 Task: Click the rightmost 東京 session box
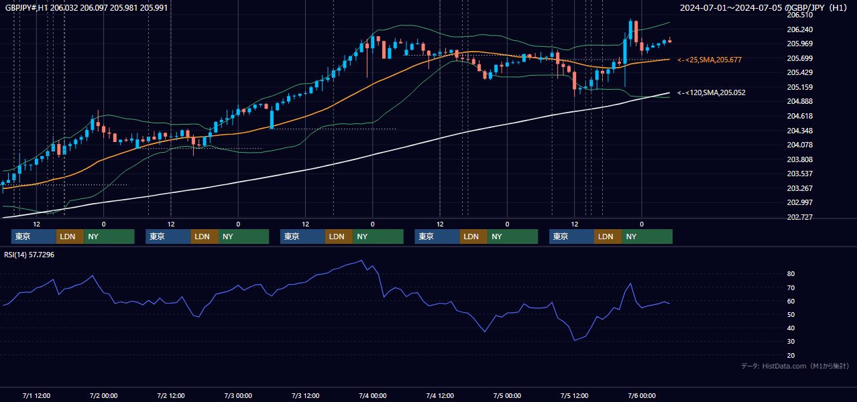click(x=571, y=237)
